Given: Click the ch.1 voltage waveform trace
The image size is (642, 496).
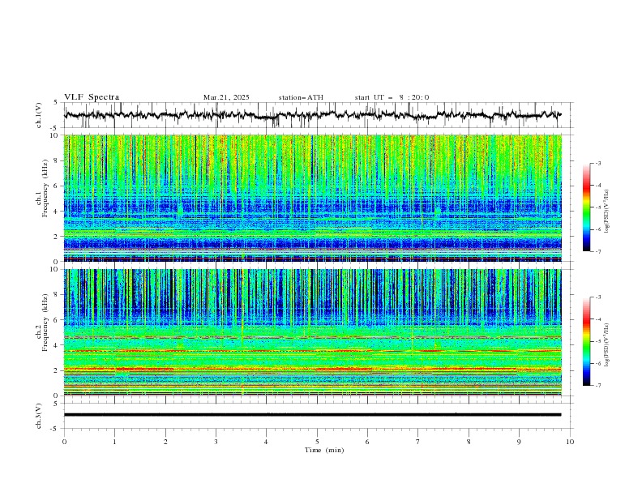Looking at the screenshot, I should [x=313, y=115].
